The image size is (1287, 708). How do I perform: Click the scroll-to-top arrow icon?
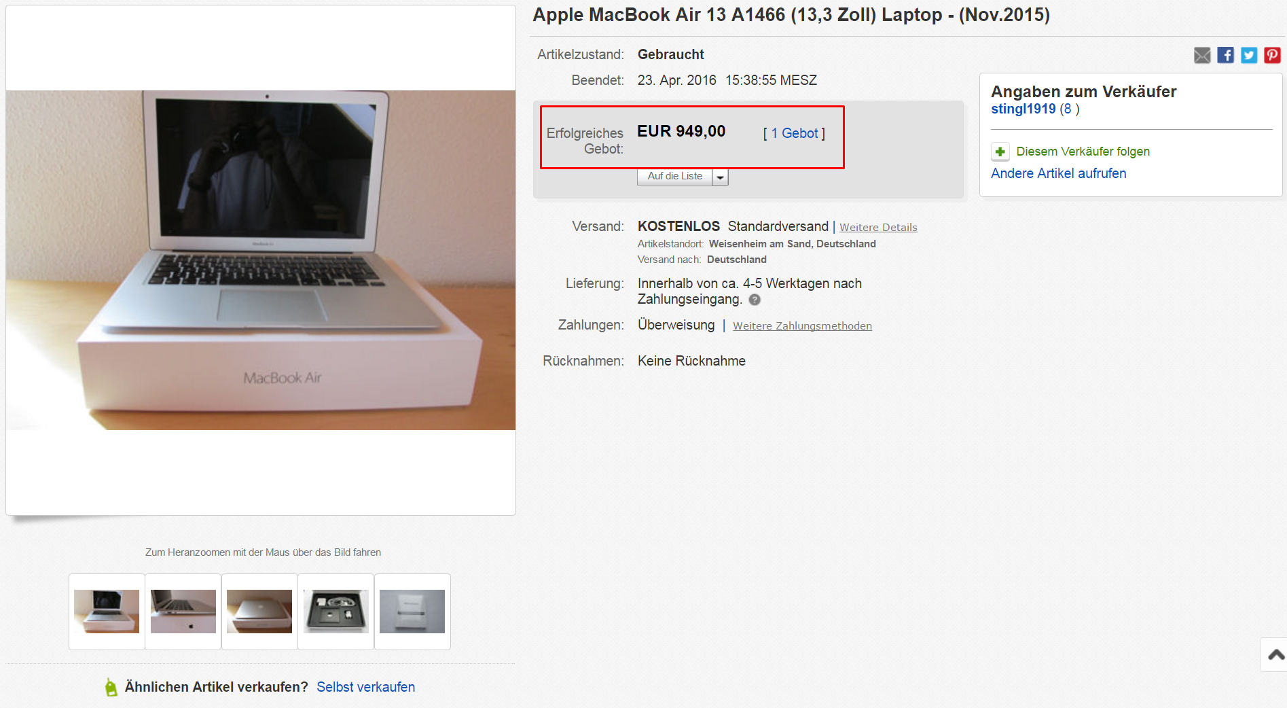click(x=1275, y=655)
